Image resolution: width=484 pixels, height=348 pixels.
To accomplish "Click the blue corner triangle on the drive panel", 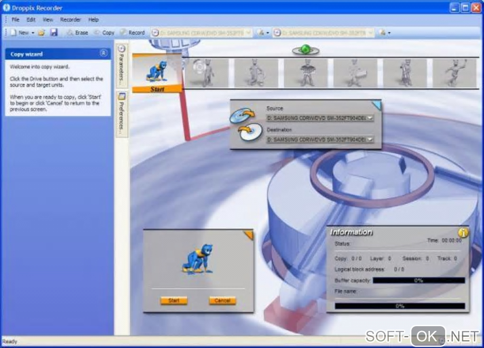I will pos(378,105).
